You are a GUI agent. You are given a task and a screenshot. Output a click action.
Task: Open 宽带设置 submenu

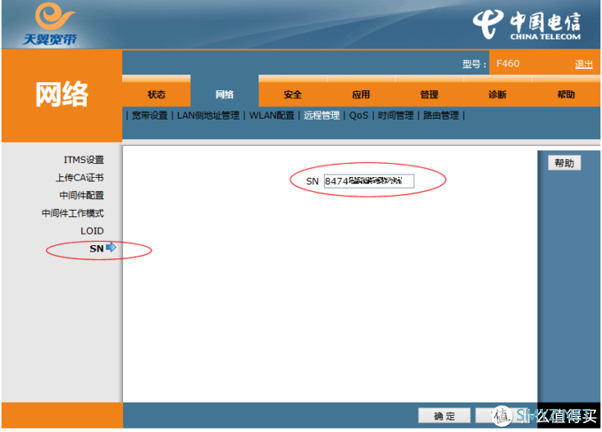[x=150, y=115]
